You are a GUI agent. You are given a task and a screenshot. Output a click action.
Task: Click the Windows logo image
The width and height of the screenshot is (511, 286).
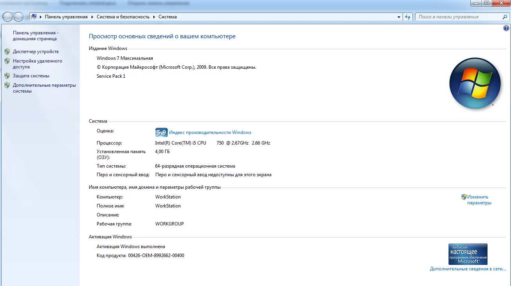[475, 83]
